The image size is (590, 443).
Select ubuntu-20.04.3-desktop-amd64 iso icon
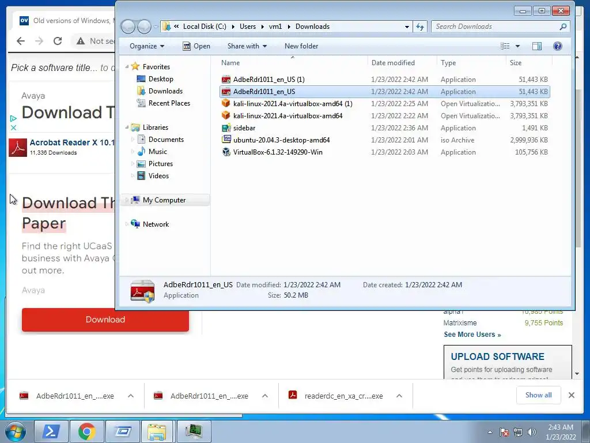(226, 140)
